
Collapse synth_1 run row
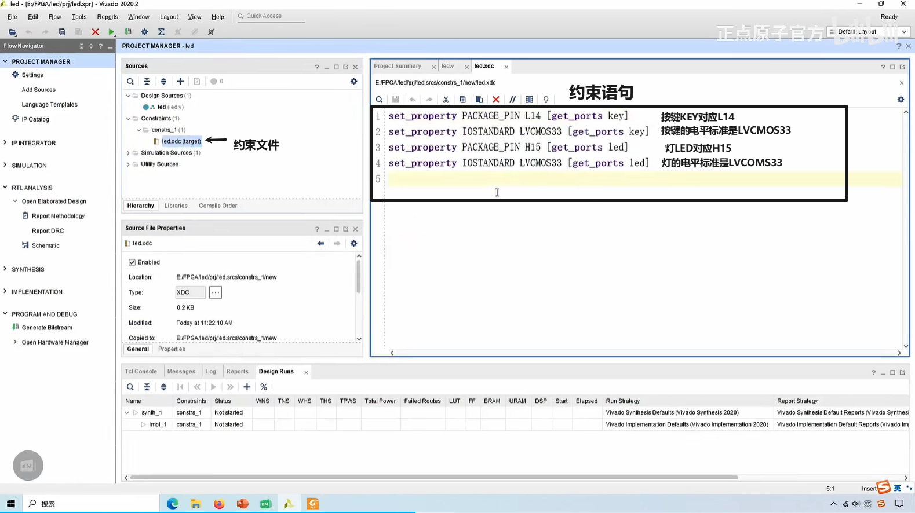(127, 413)
